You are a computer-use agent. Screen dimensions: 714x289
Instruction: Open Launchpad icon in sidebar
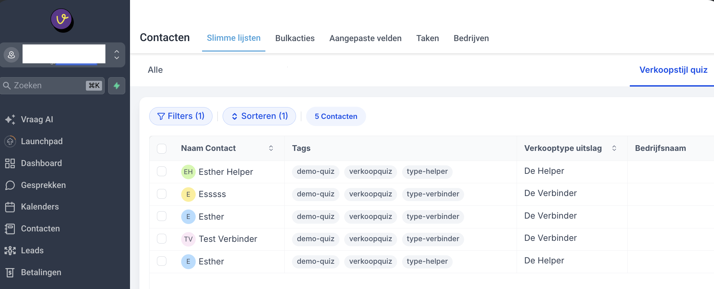[10, 141]
